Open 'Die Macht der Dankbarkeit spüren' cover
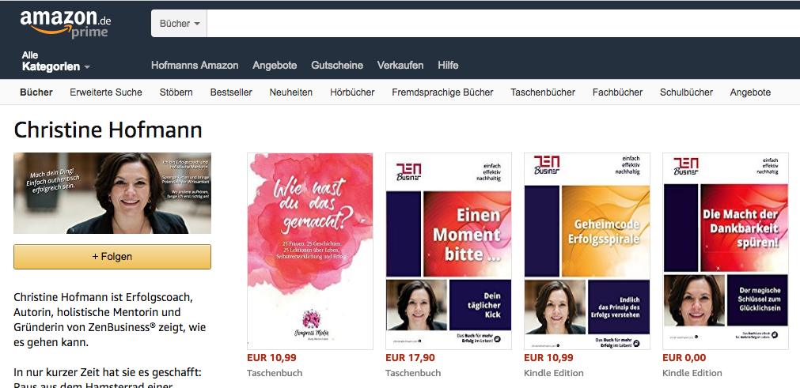800x388 pixels. [726, 251]
